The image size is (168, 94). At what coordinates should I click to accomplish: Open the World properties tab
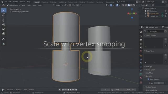coord(141,51)
